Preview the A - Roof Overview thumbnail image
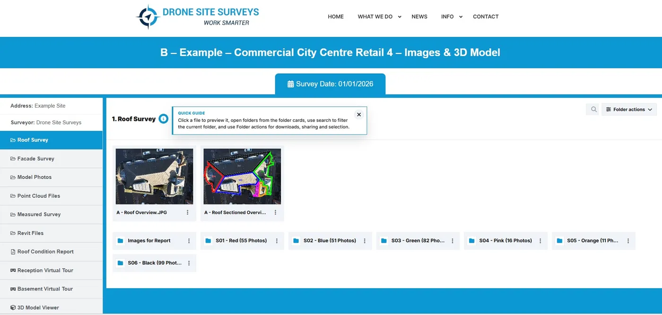This screenshot has width=662, height=315. pyautogui.click(x=154, y=177)
